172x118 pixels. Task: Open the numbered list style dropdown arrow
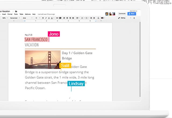[84, 18]
